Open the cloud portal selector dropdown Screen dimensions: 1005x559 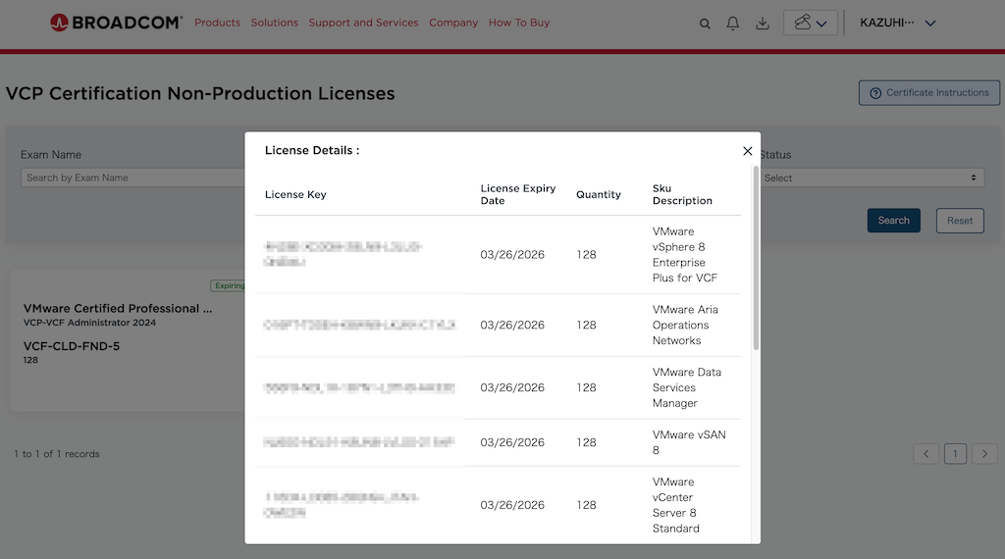[810, 23]
